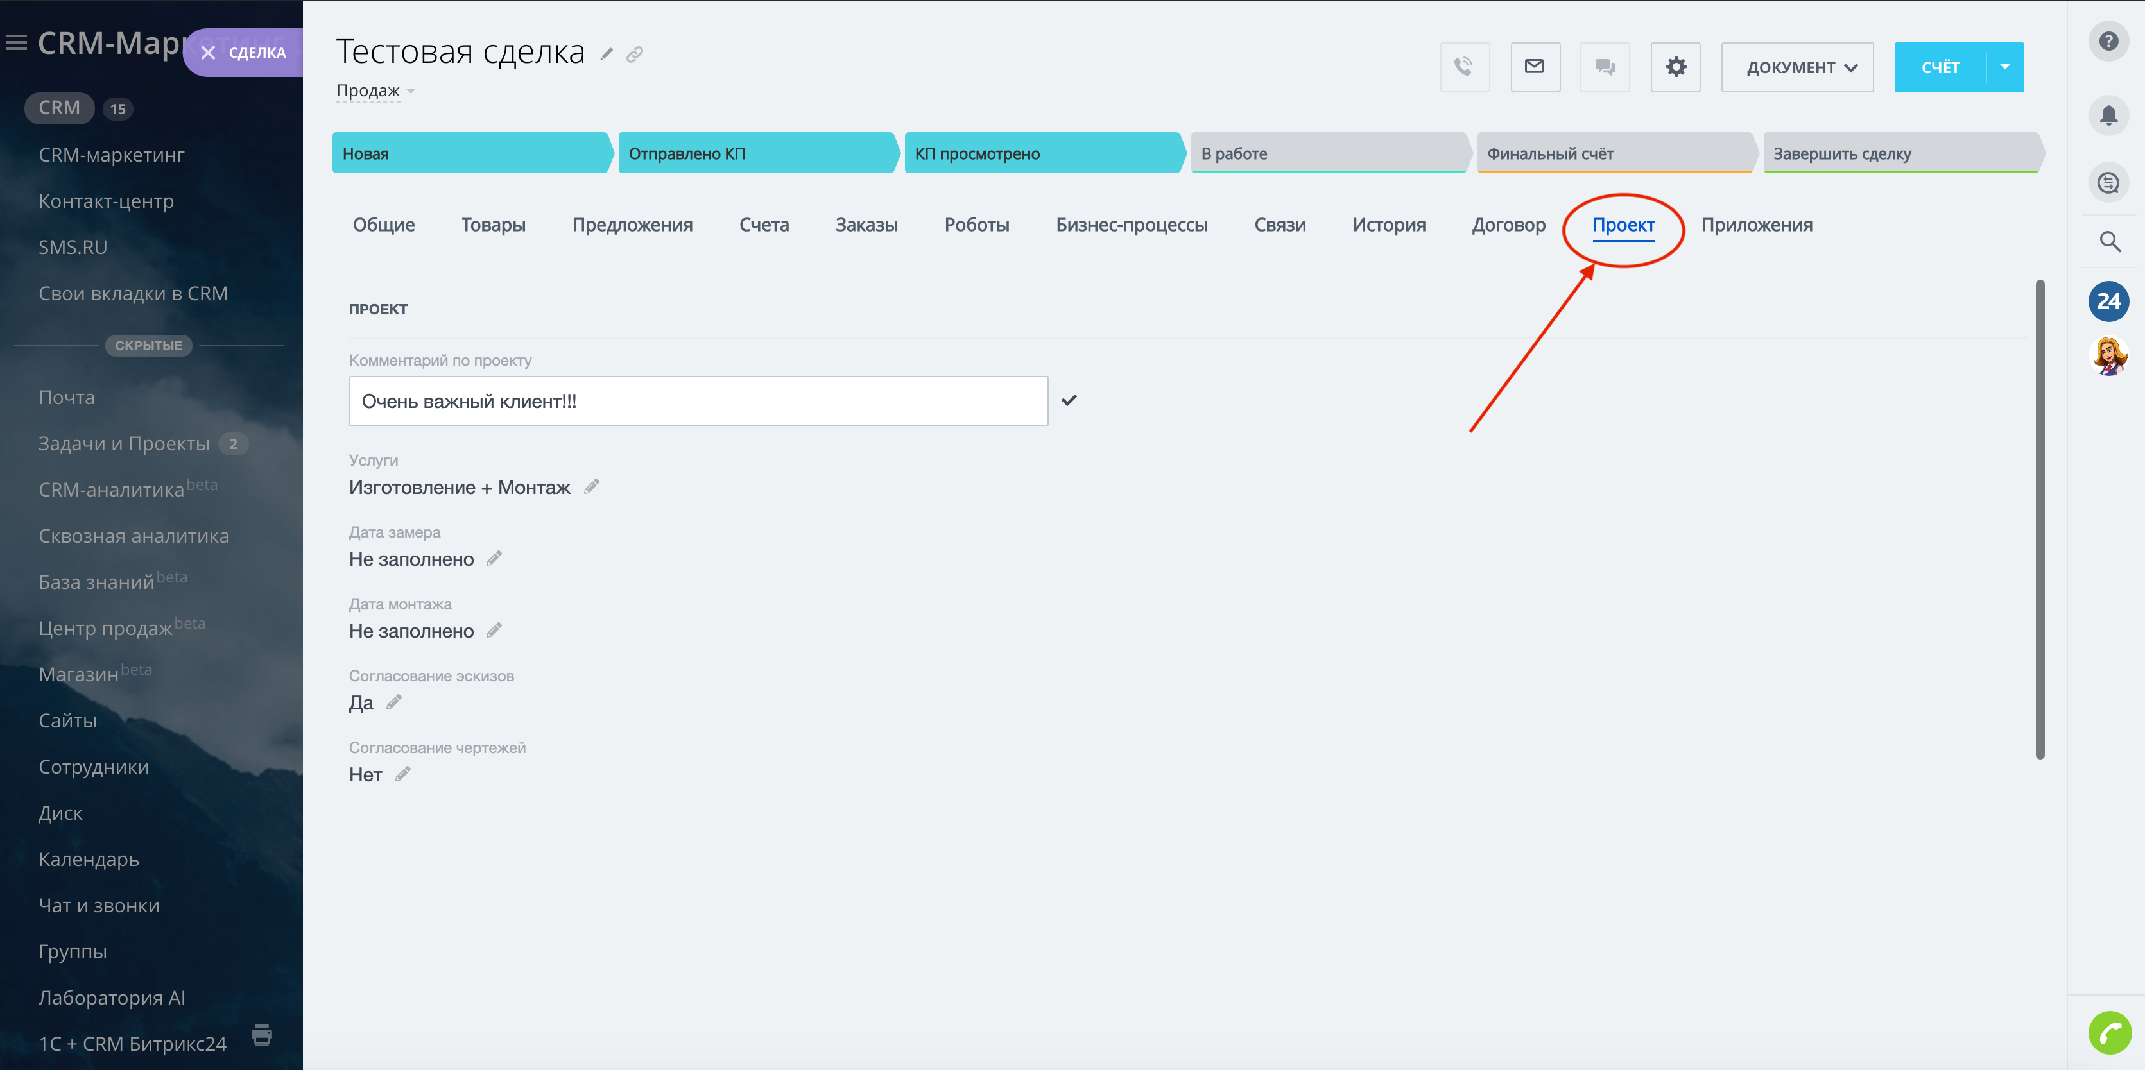Click the notifications bell icon
Image resolution: width=2145 pixels, height=1070 pixels.
click(2108, 114)
